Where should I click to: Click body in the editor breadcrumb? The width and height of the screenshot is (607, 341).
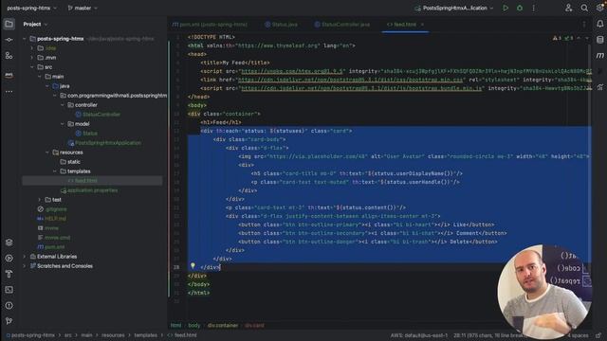click(194, 326)
